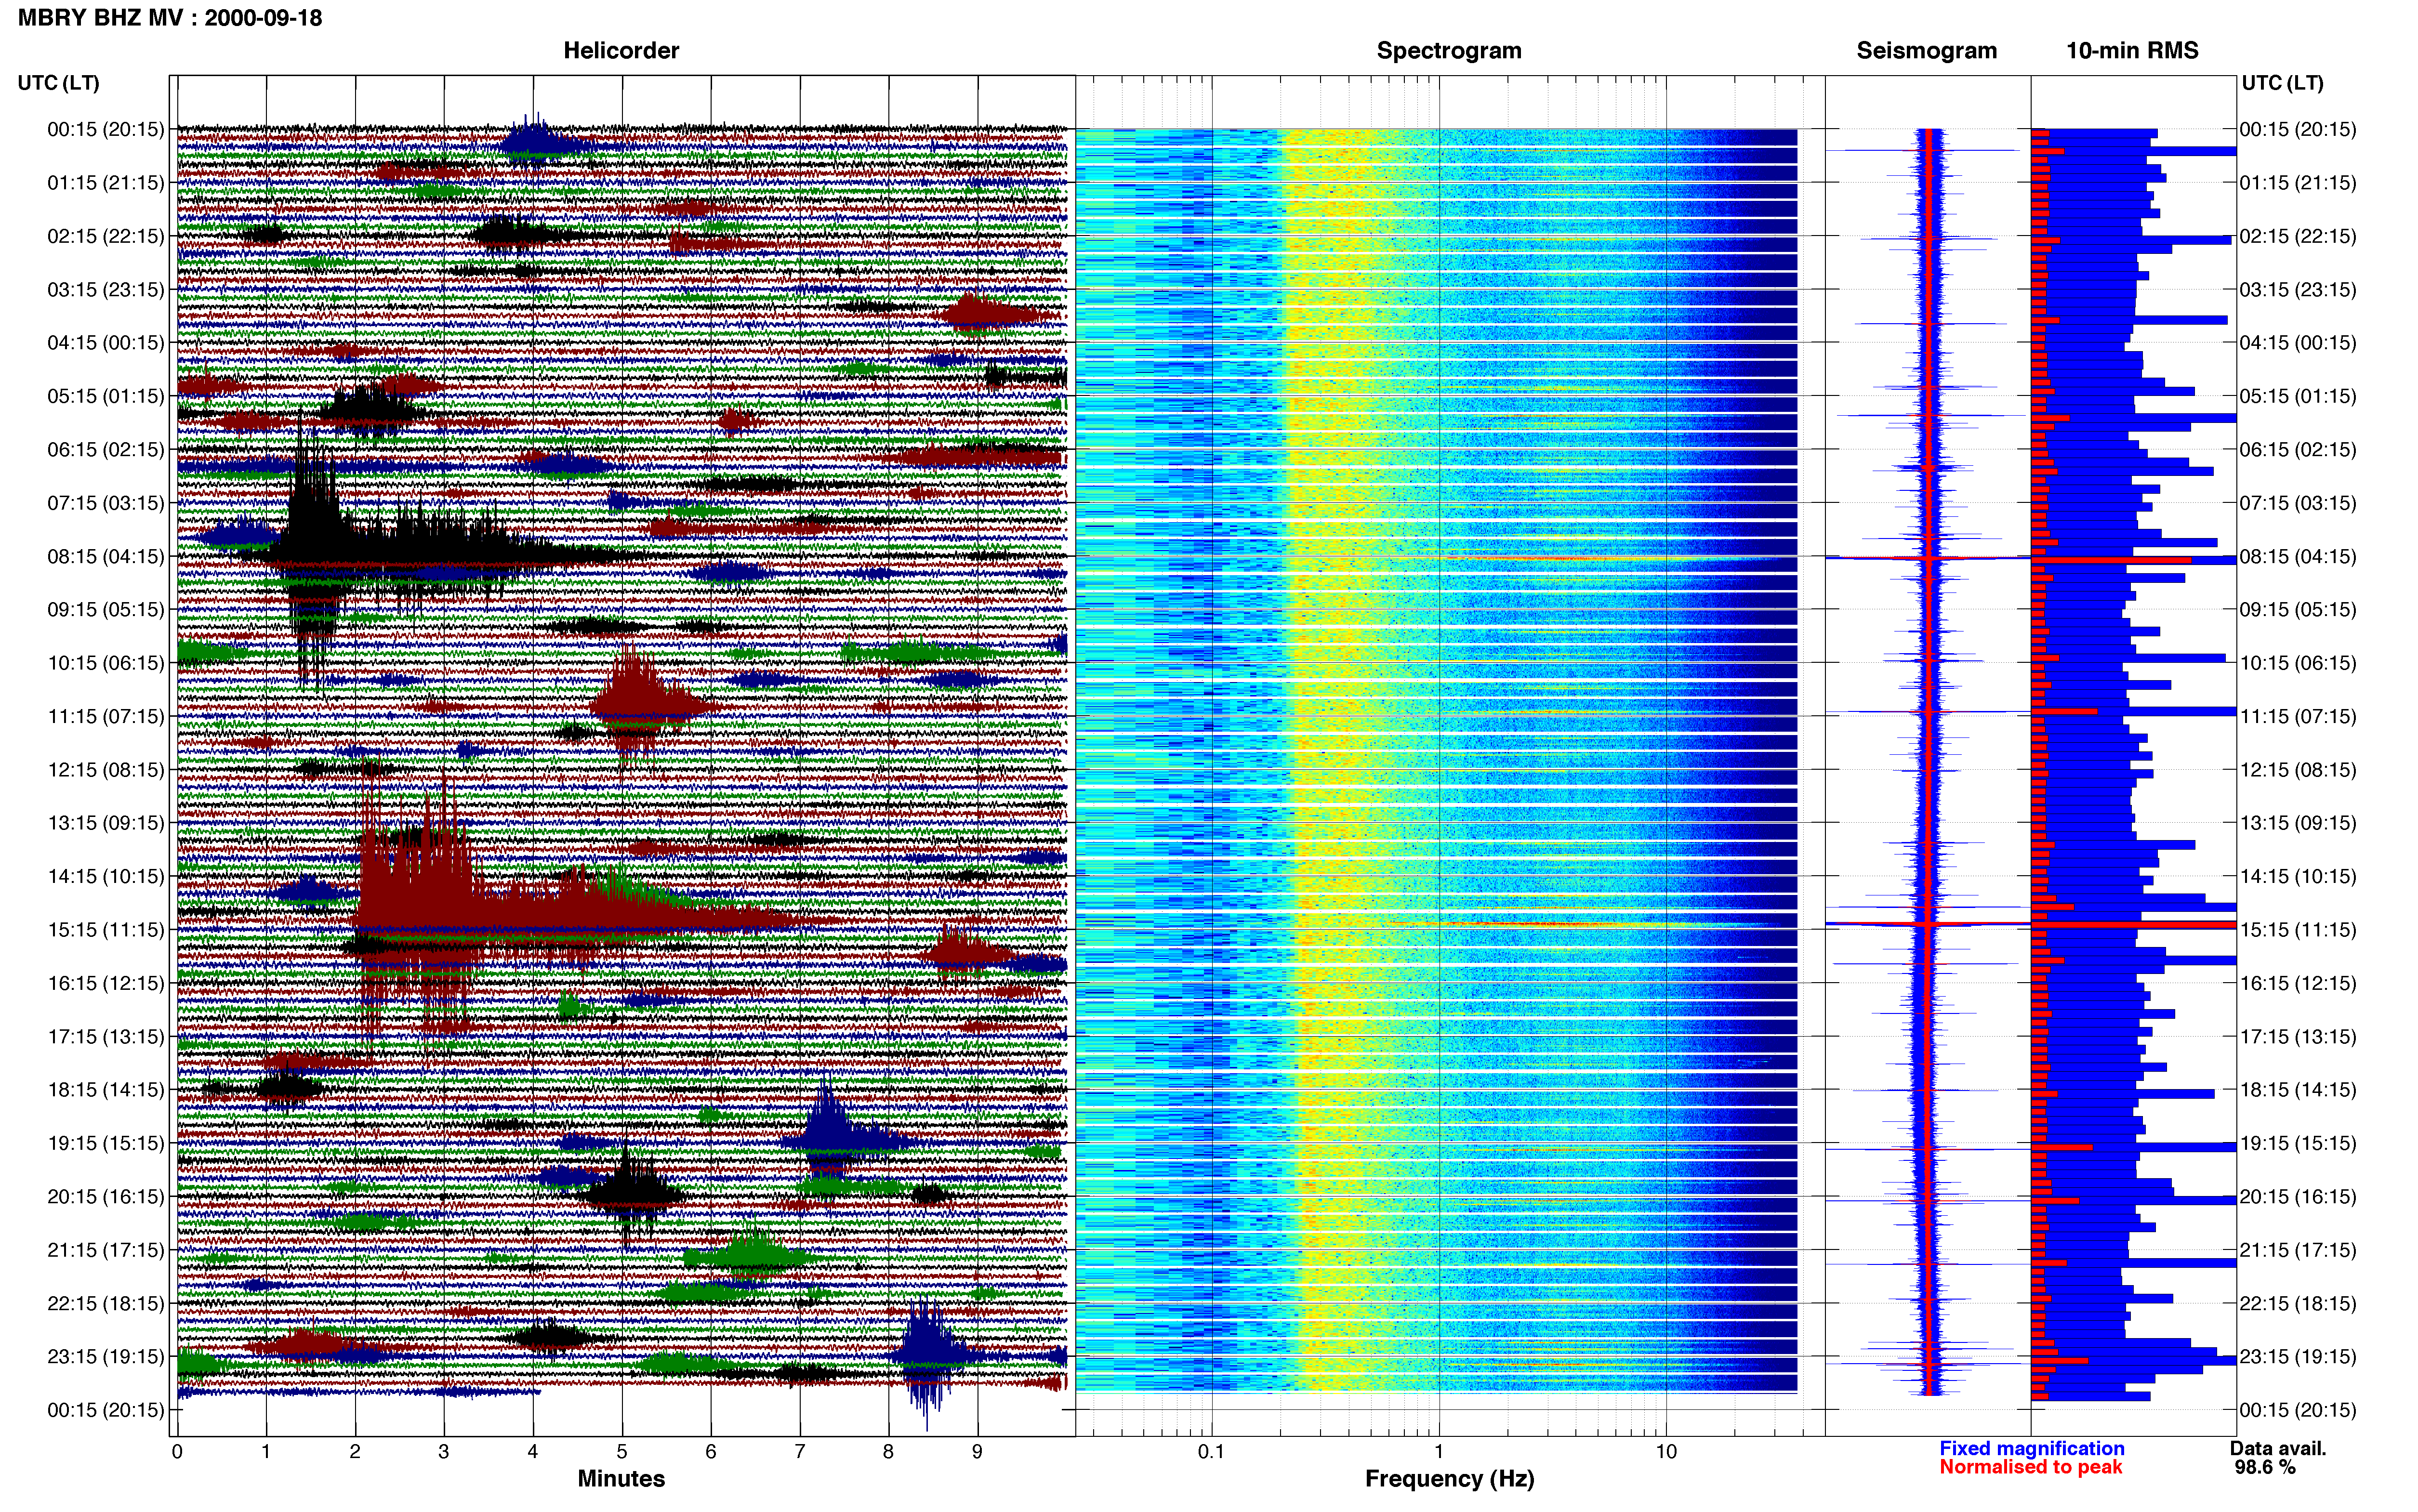This screenshot has height=1512, width=2418.
Task: Select the 10-min RMS panel heading
Action: [x=2132, y=50]
